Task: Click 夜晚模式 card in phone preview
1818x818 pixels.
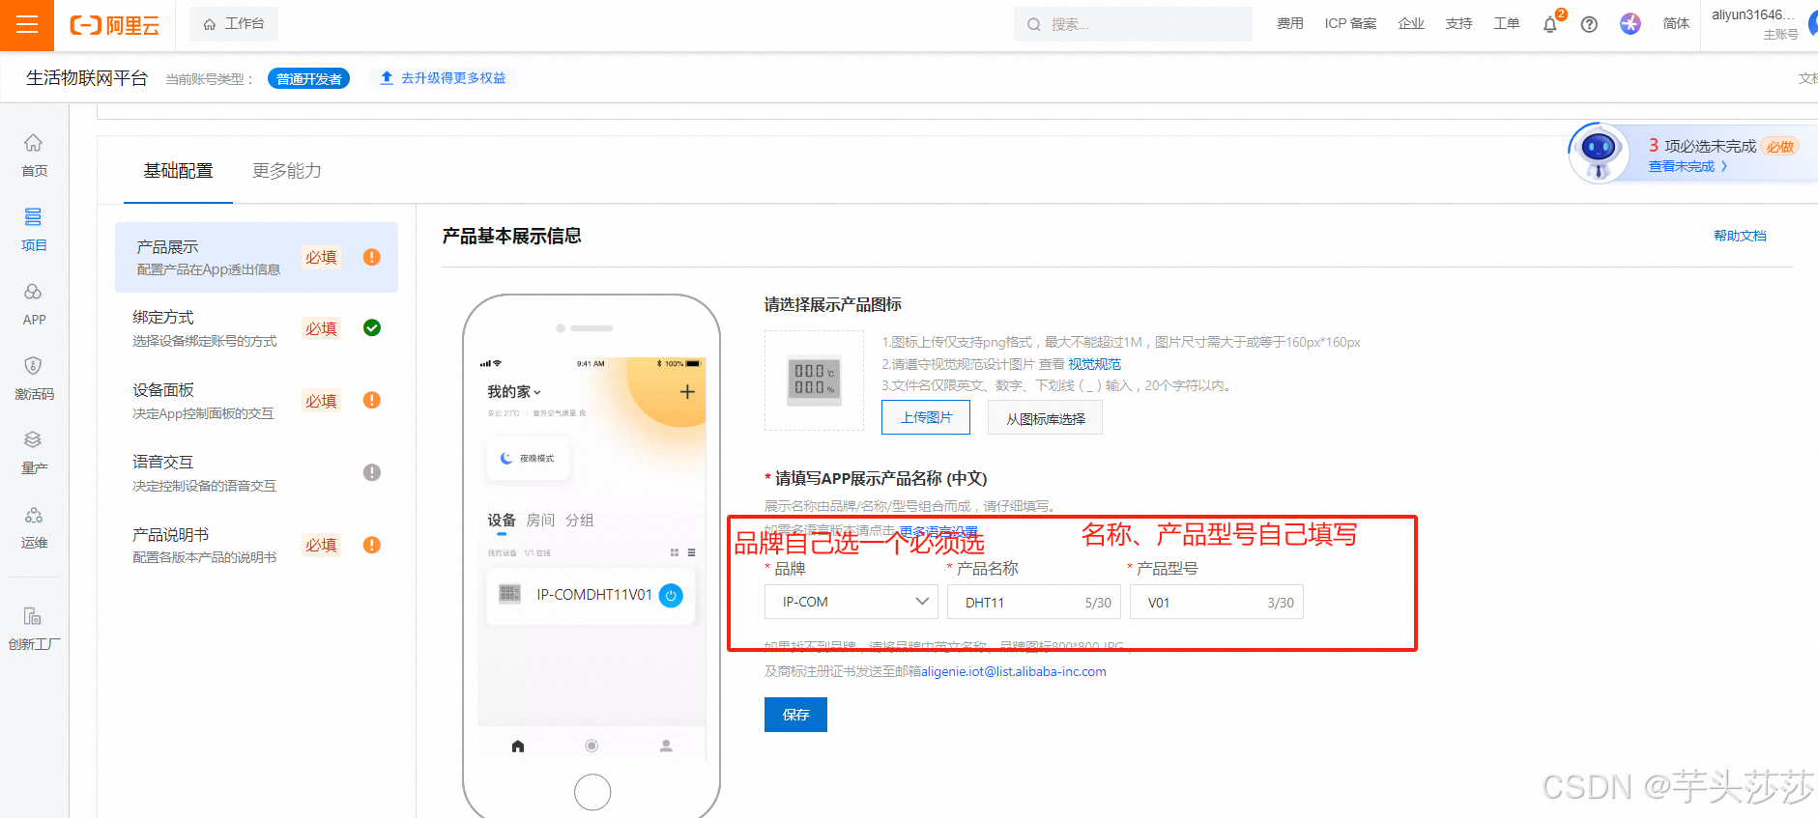Action: (528, 459)
